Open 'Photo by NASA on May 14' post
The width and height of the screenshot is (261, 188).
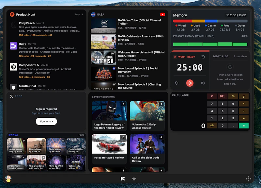pos(56,162)
